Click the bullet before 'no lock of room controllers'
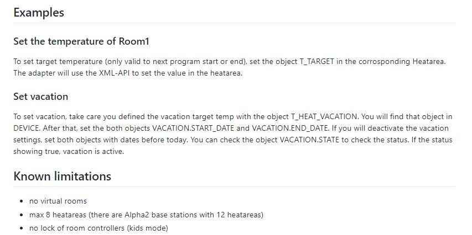The height and width of the screenshot is (235, 472). coord(21,228)
